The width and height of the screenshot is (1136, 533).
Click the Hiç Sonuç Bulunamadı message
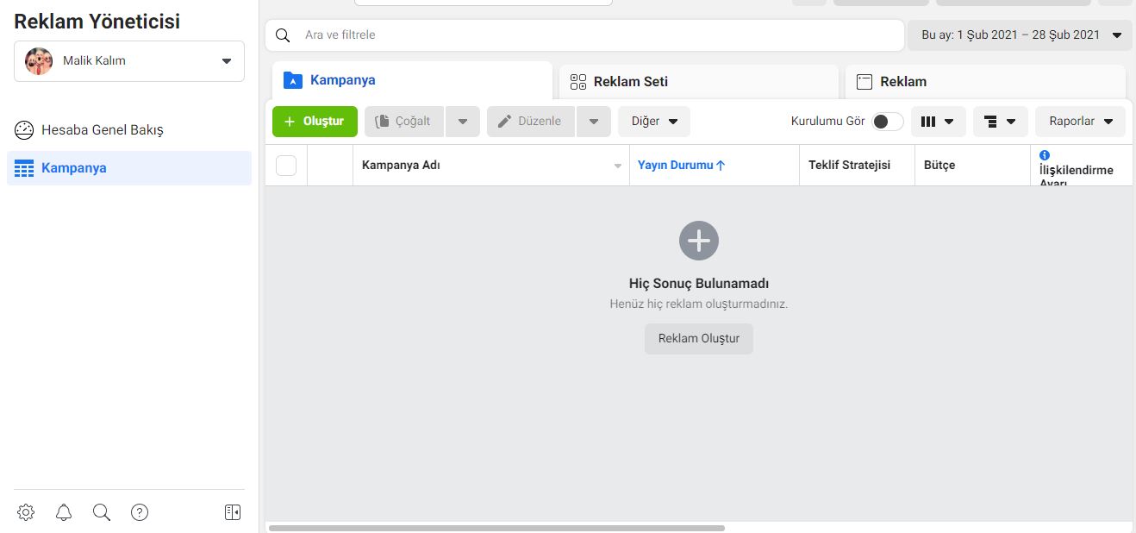pyautogui.click(x=699, y=284)
